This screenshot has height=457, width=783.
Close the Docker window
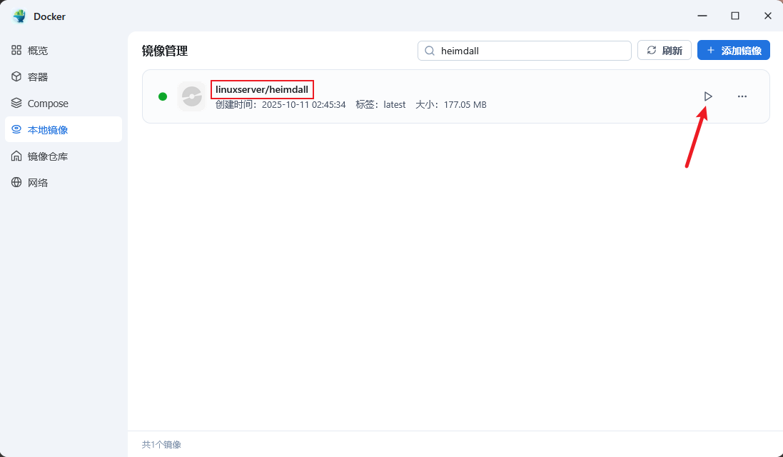(x=768, y=16)
